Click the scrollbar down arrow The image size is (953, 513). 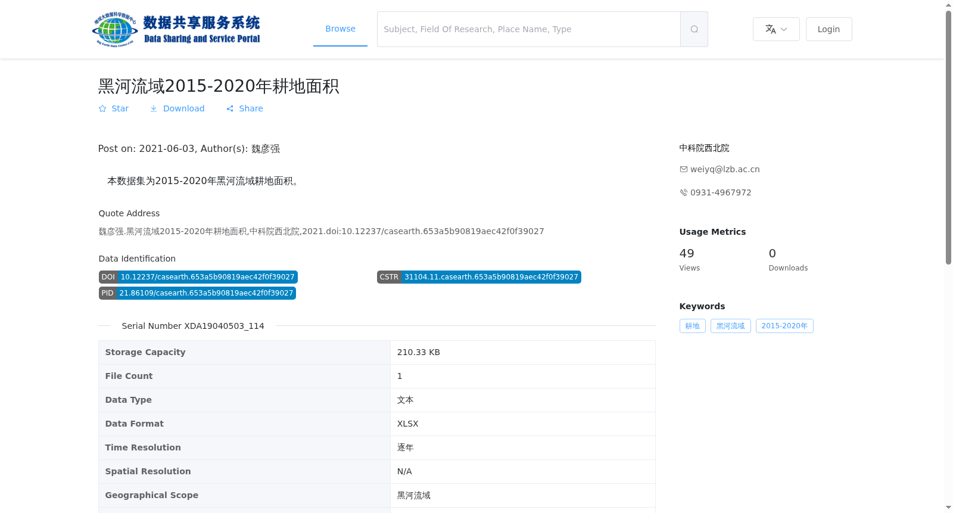[949, 508]
